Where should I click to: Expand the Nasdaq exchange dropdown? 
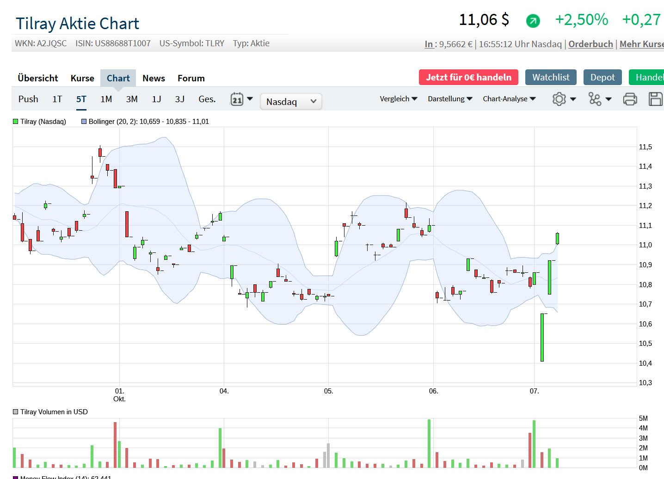click(291, 102)
